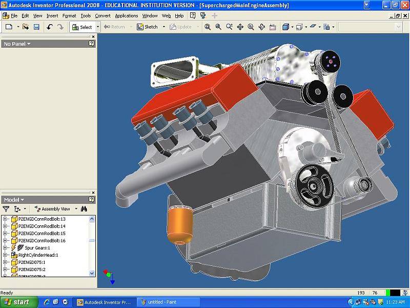This screenshot has height=308, width=410.
Task: Click the Inventor document icon beside File
Action: 6,16
